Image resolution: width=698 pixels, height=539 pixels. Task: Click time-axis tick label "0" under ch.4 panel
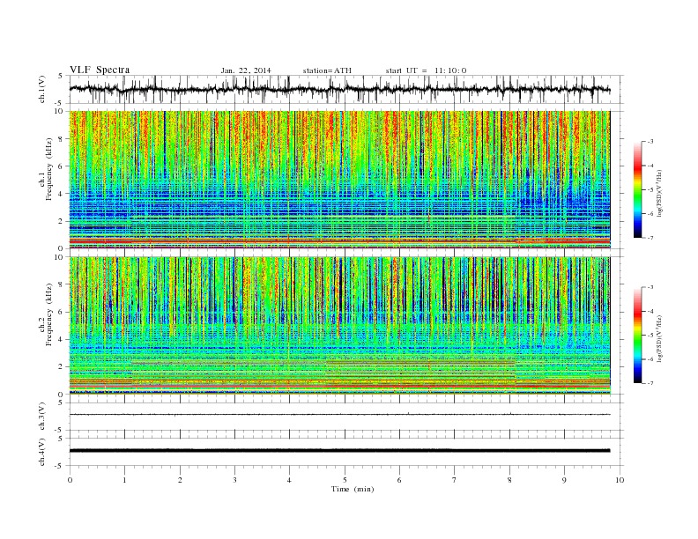click(x=70, y=480)
